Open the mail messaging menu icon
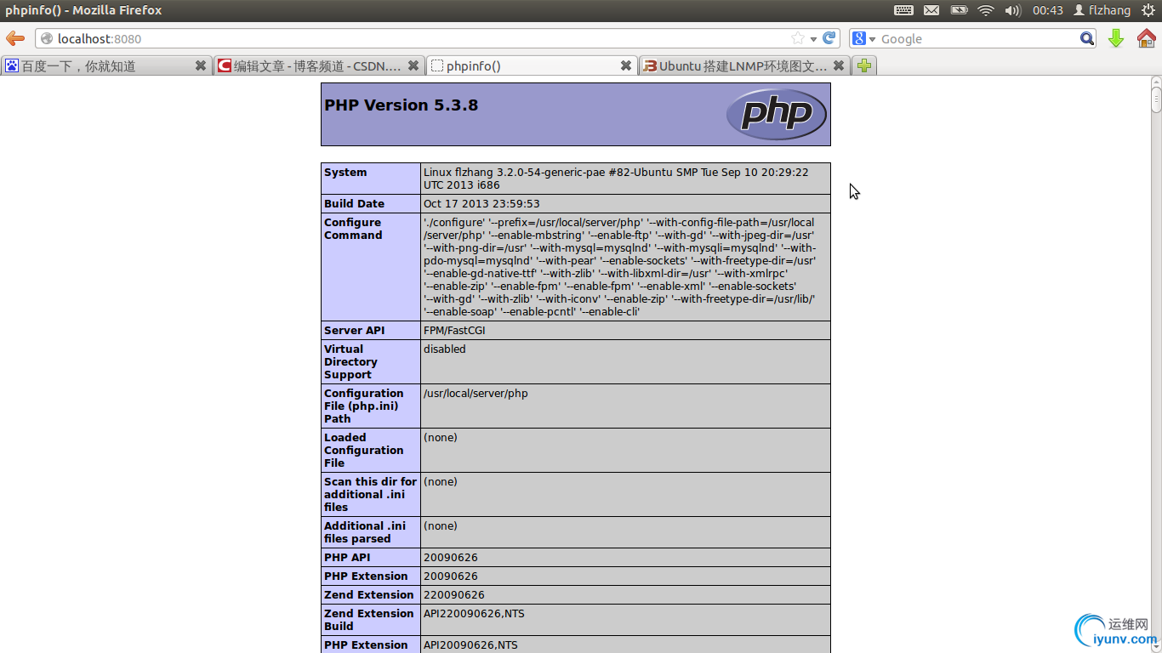 tap(931, 10)
